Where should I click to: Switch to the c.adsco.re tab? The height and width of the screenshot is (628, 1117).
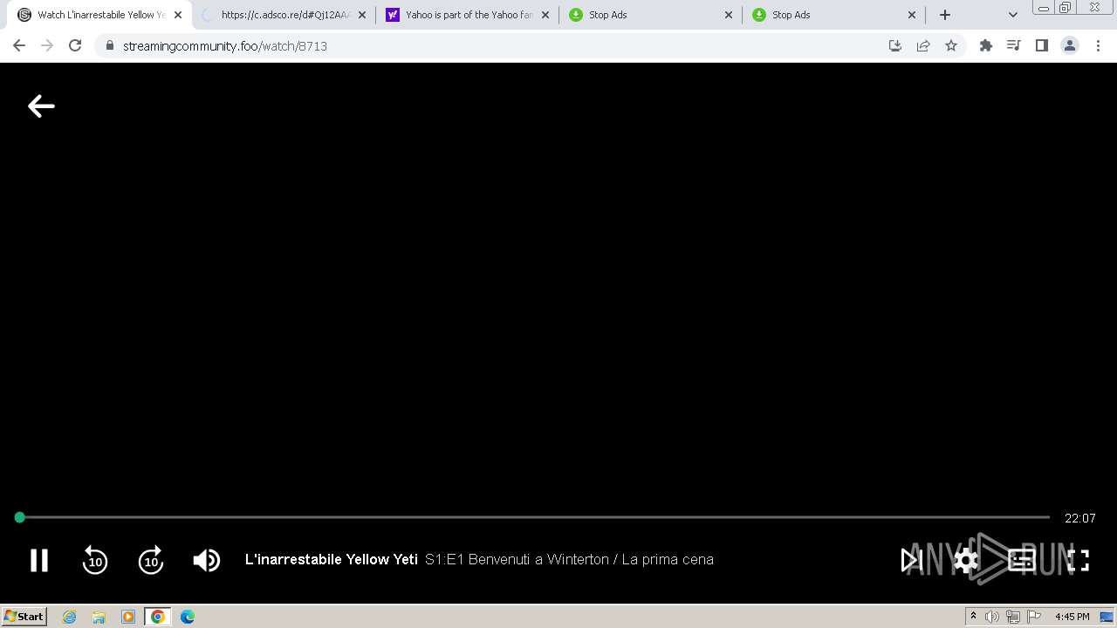pos(282,15)
